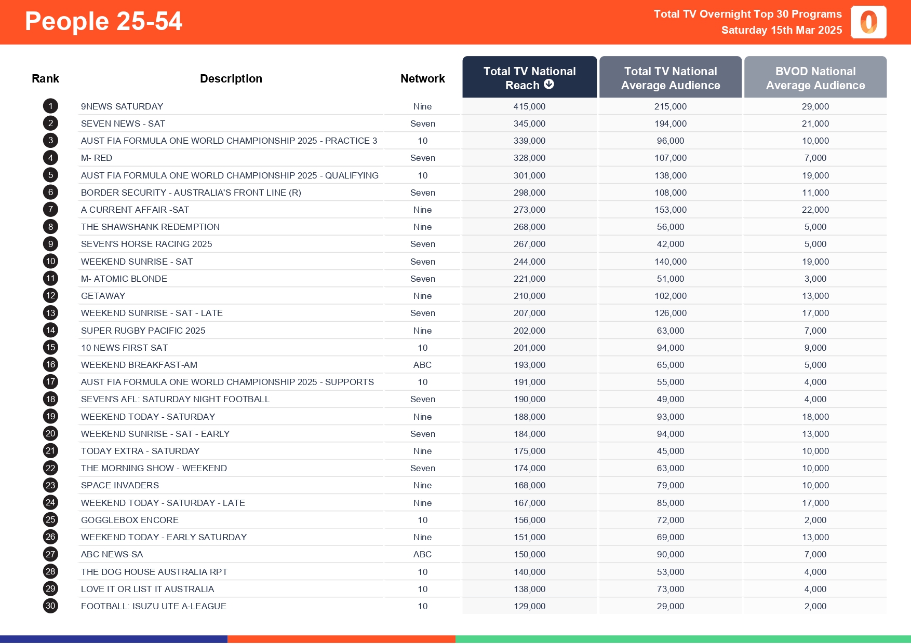The image size is (911, 644).
Task: Select THE SHAWSHANK REDEMPTION program title
Action: 150,227
